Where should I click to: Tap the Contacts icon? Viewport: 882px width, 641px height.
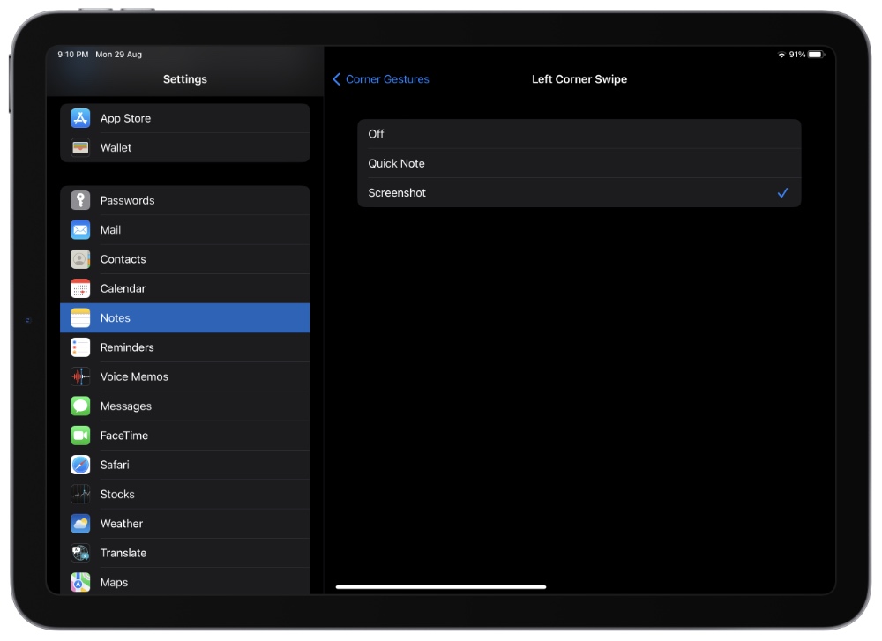click(80, 259)
